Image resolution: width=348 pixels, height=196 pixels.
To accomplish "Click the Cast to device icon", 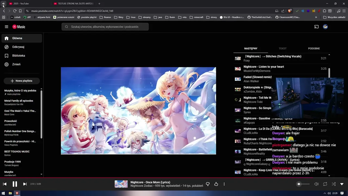I will pyautogui.click(x=316, y=27).
